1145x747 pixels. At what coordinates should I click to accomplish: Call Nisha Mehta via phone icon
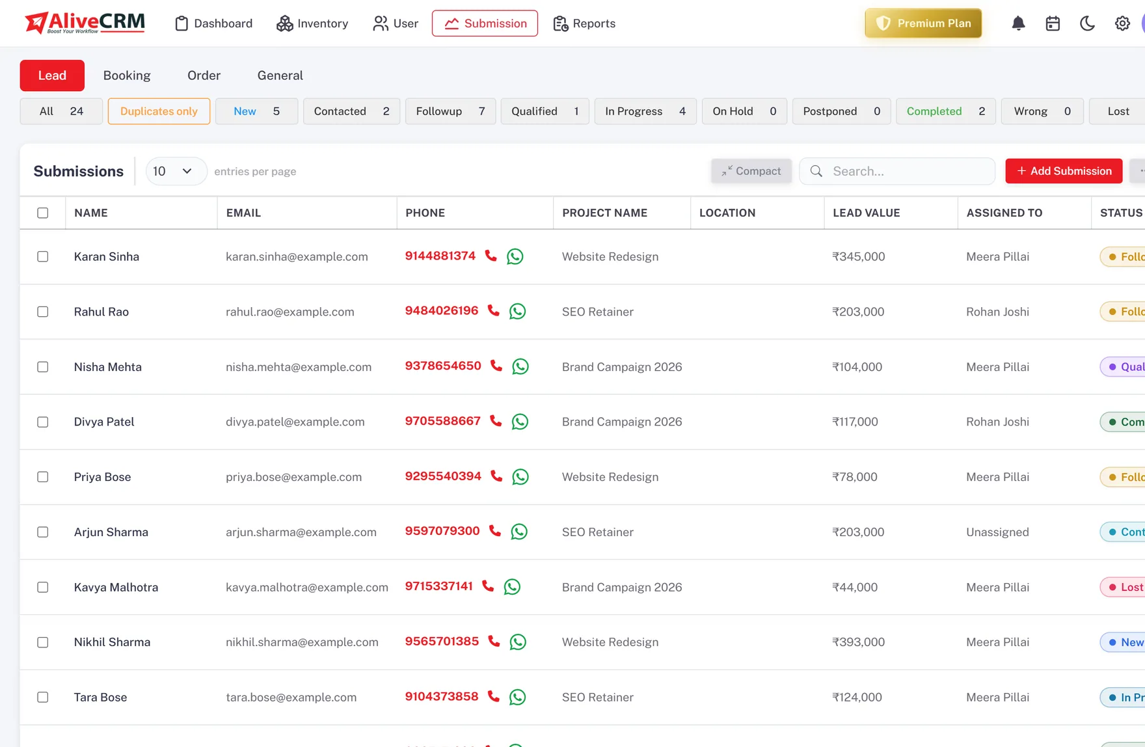tap(496, 366)
